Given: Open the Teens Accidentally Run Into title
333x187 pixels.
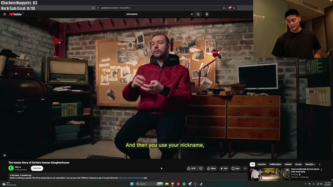Looking at the screenshot, I should tap(305, 170).
